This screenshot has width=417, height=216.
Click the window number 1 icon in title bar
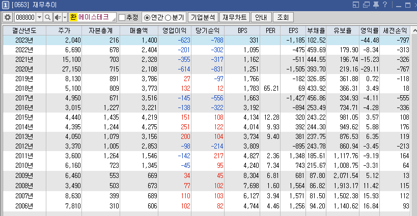coord(5,5)
